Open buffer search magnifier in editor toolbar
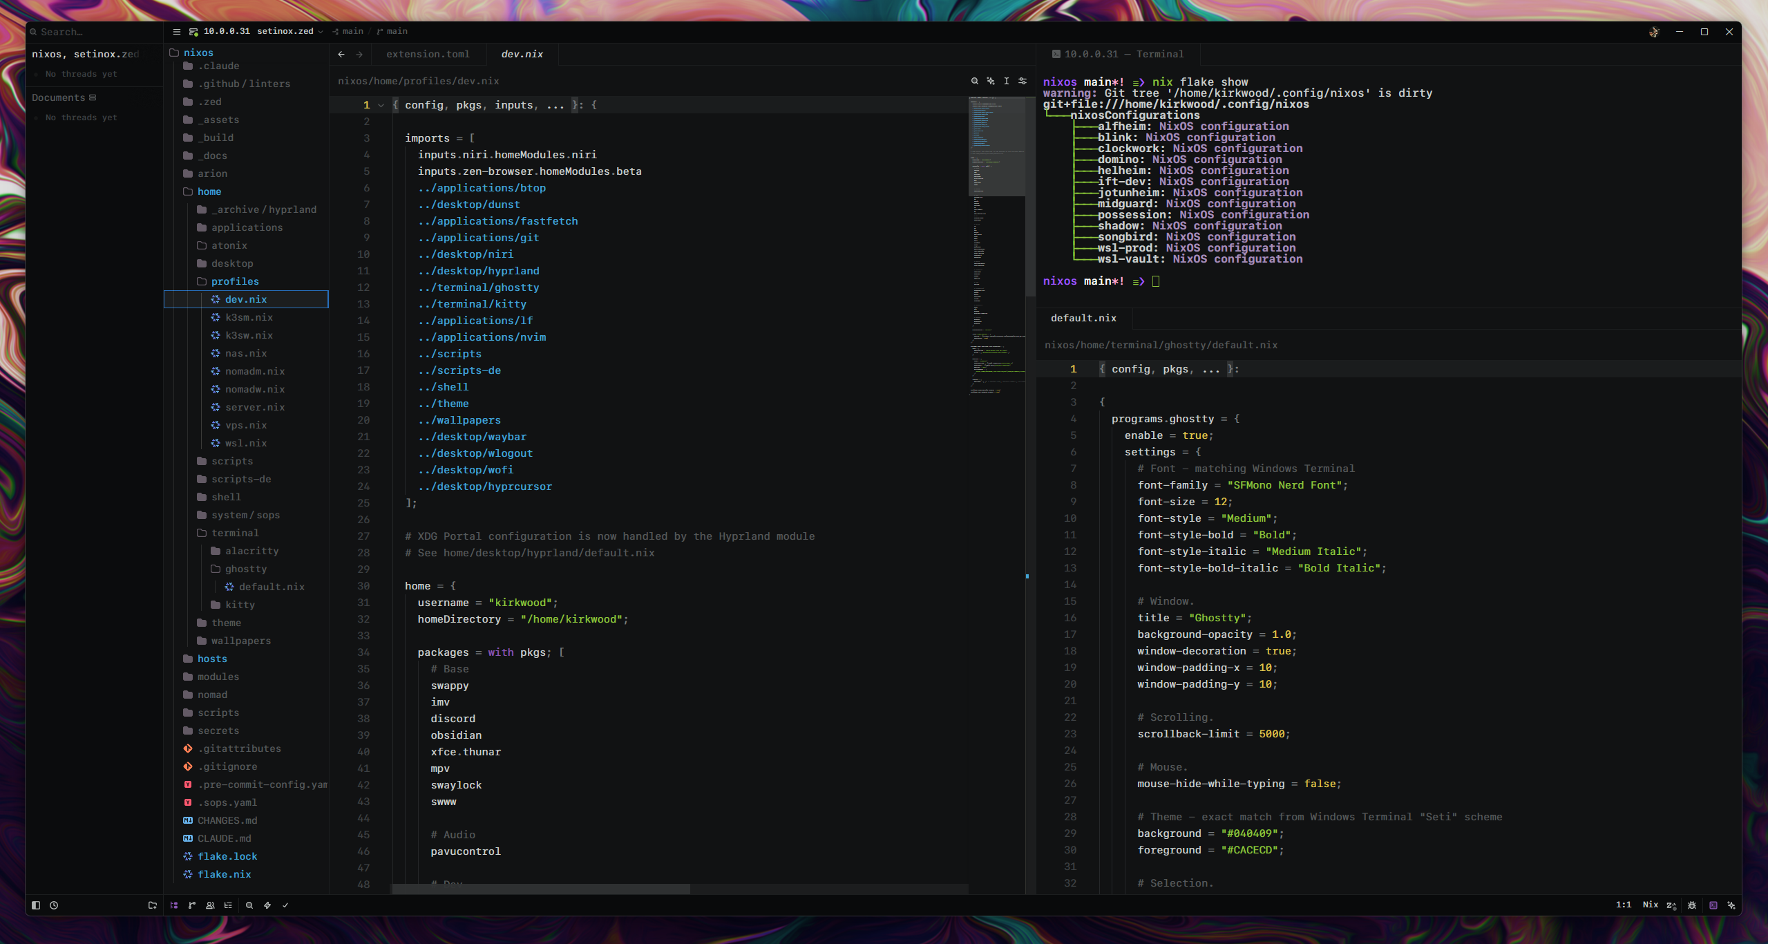Viewport: 1768px width, 944px height. point(975,81)
